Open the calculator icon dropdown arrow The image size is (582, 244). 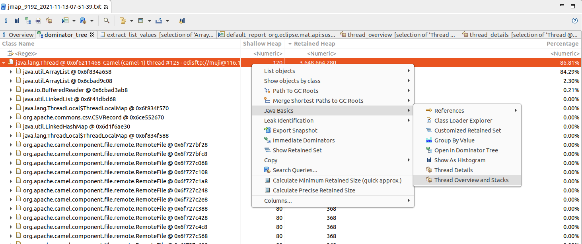click(150, 21)
